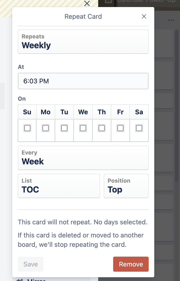Viewport: 180px width, 281px height.
Task: Open the Repeats Weekly dropdown
Action: pyautogui.click(x=83, y=42)
